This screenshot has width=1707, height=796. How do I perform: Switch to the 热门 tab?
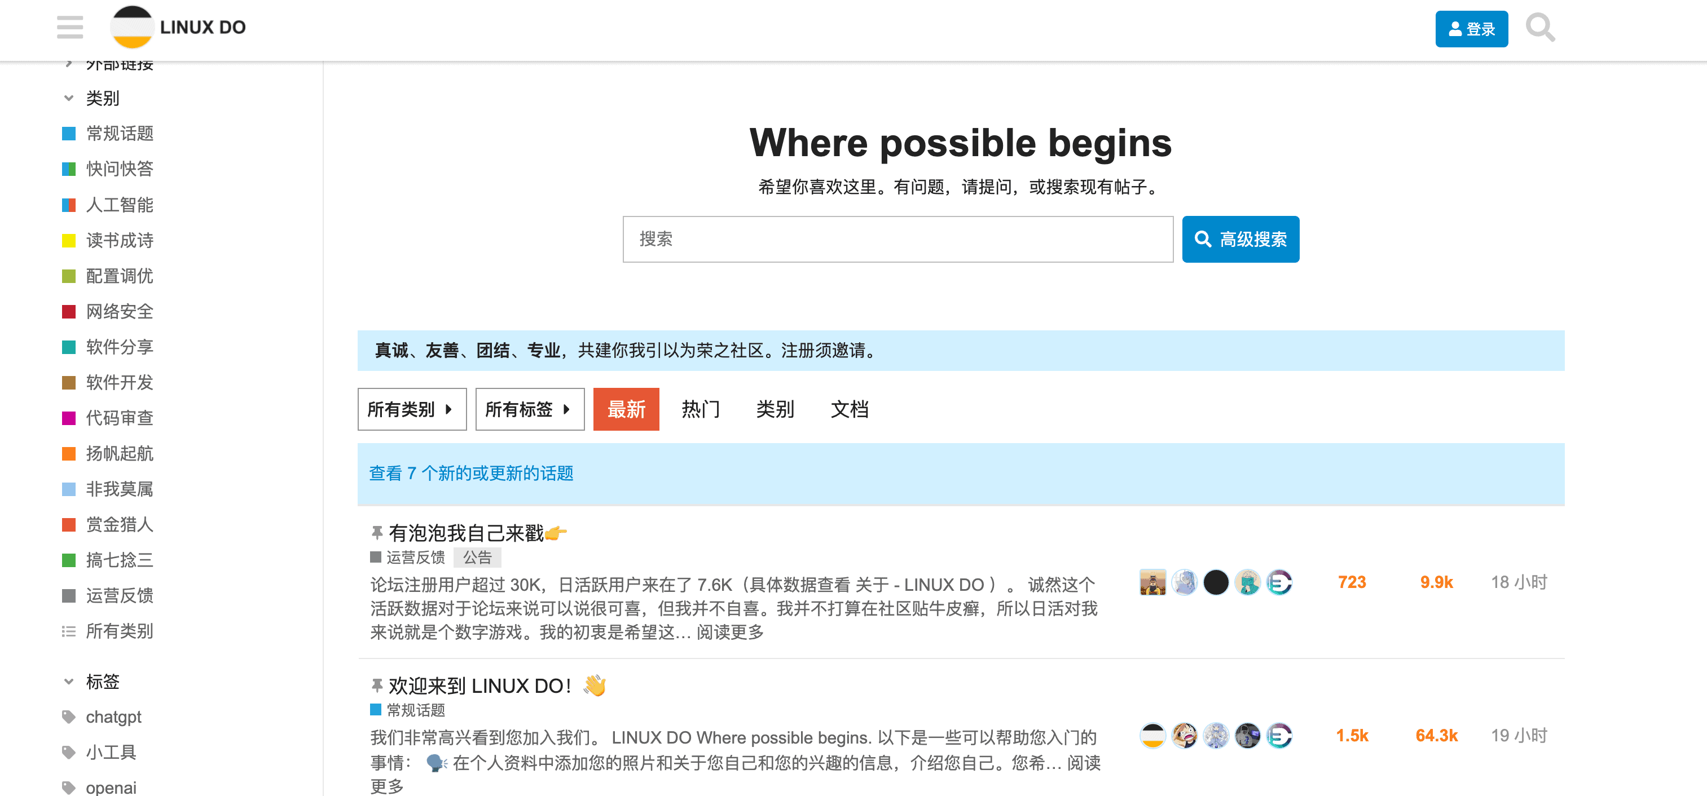(x=701, y=409)
